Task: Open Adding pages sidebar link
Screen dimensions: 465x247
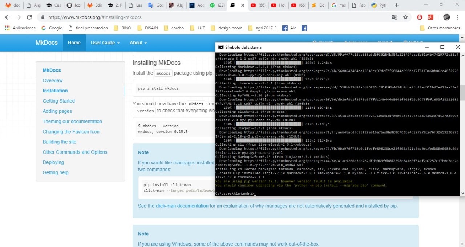Action: 57,111
